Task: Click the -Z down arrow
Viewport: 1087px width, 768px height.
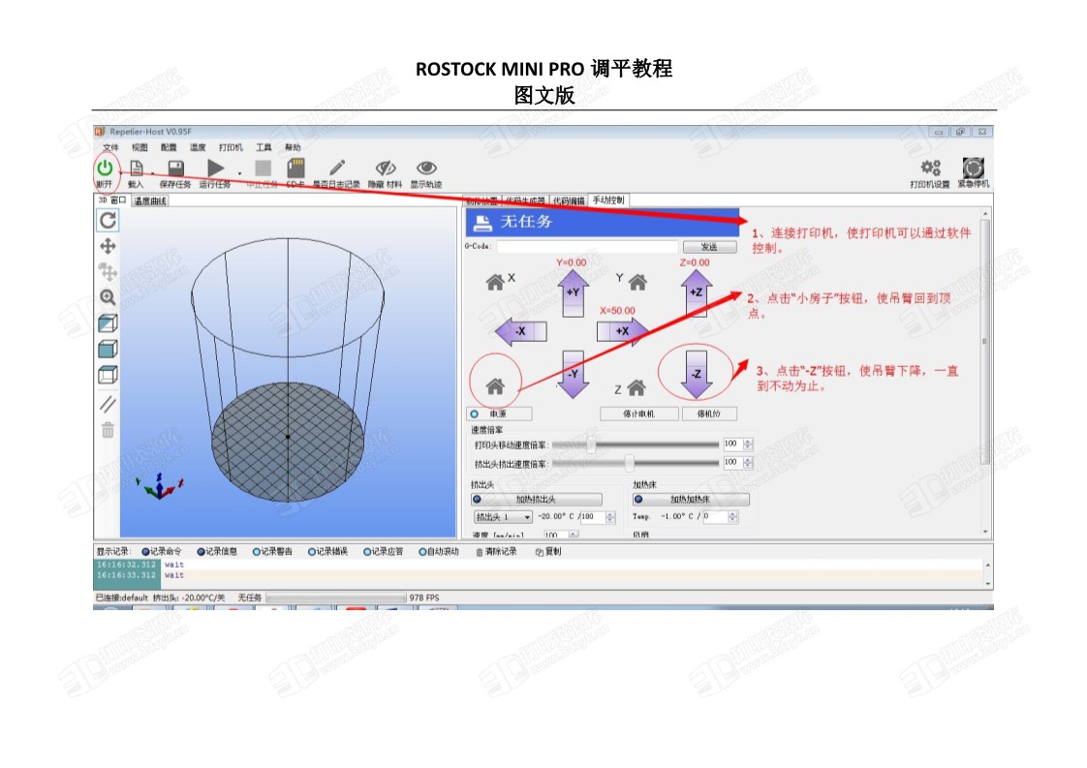Action: [x=696, y=375]
